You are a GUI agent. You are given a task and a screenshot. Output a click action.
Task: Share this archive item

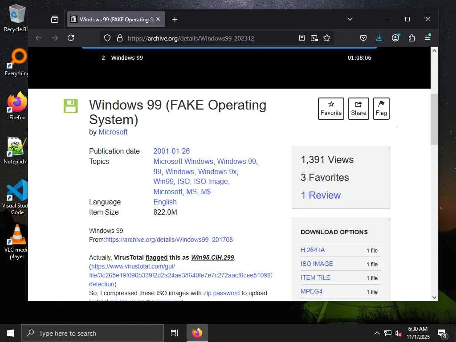(358, 109)
